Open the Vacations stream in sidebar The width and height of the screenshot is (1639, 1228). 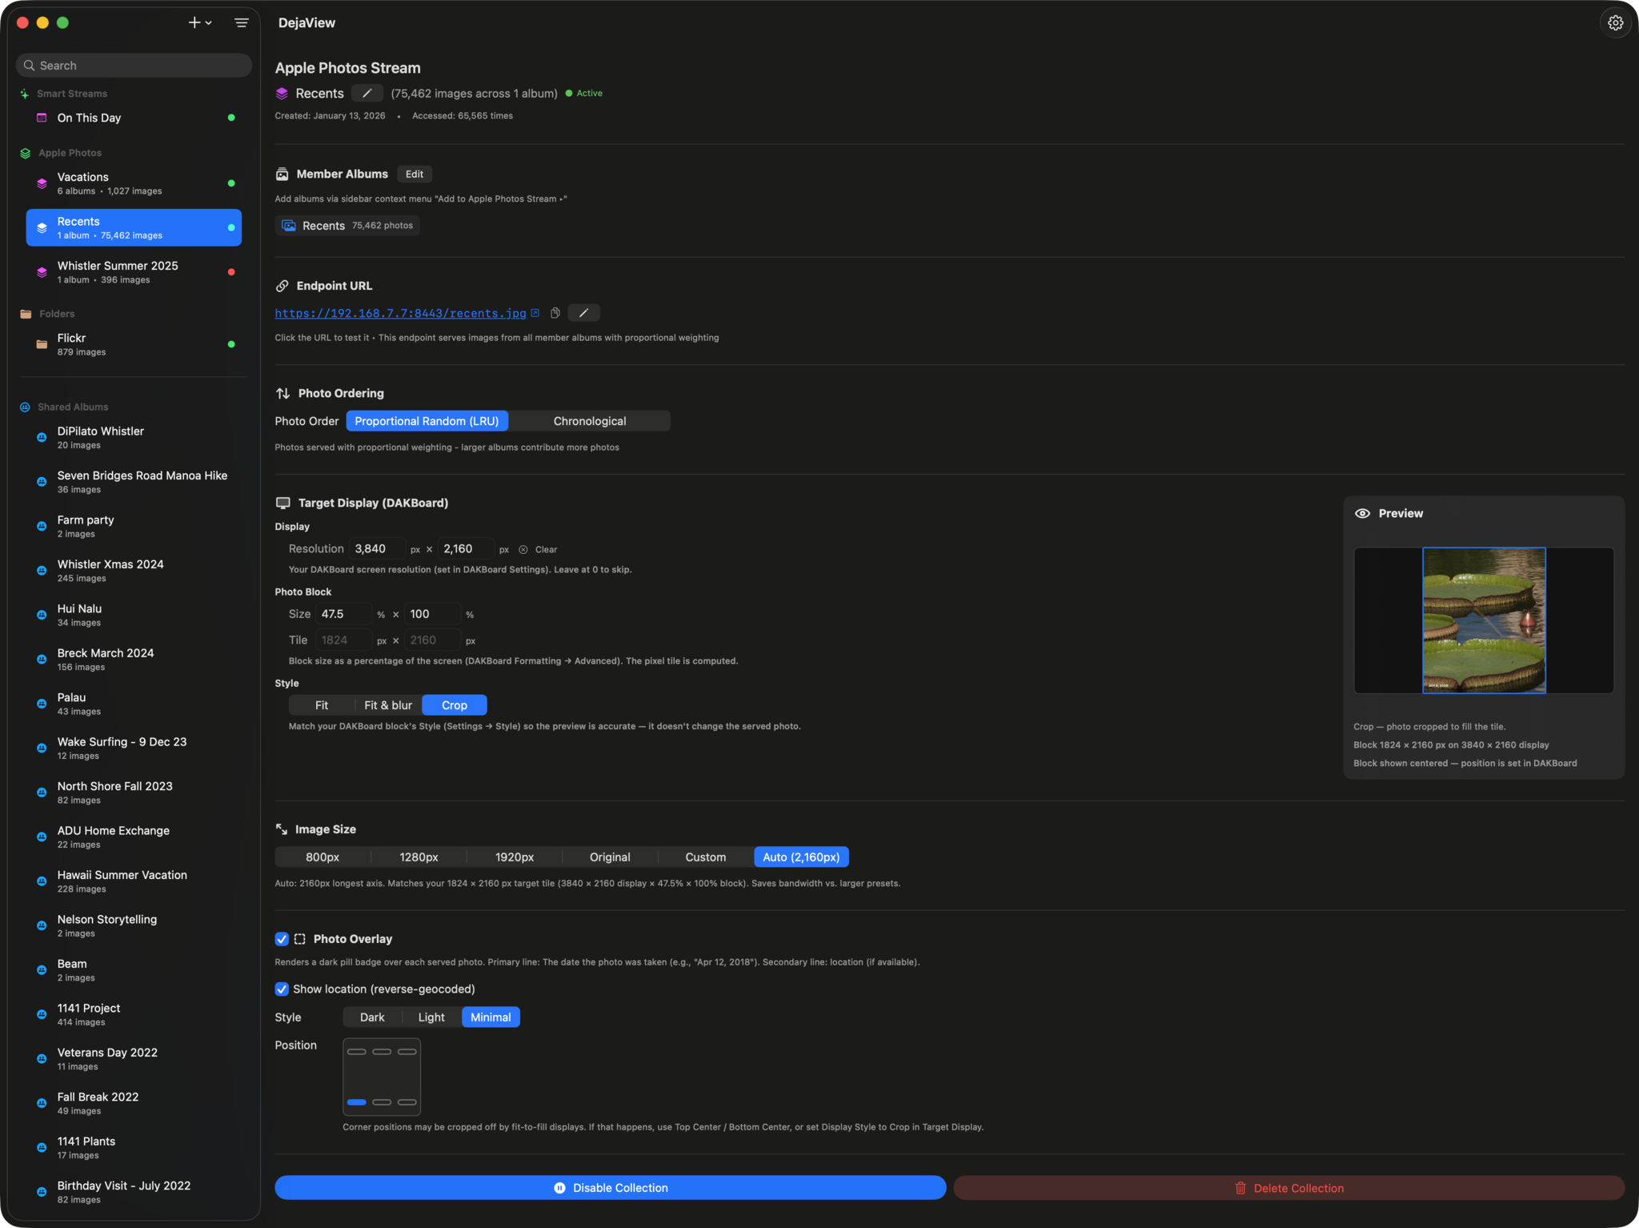pyautogui.click(x=134, y=183)
